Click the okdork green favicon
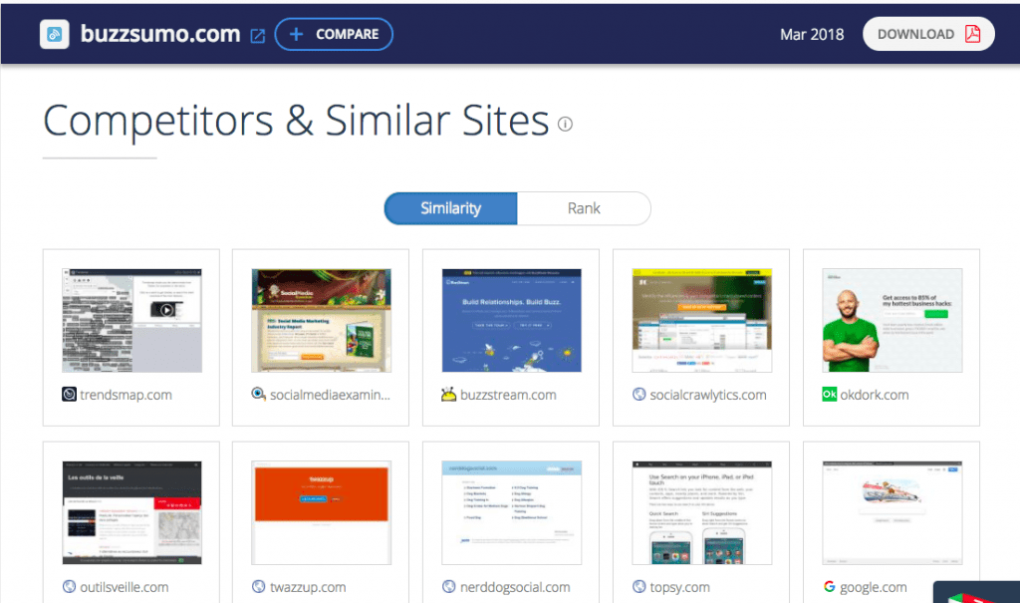1020x603 pixels. tap(830, 394)
